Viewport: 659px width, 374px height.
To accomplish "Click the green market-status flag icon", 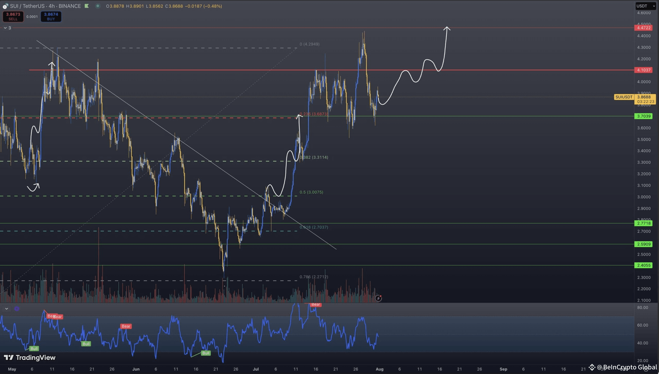I will point(87,6).
